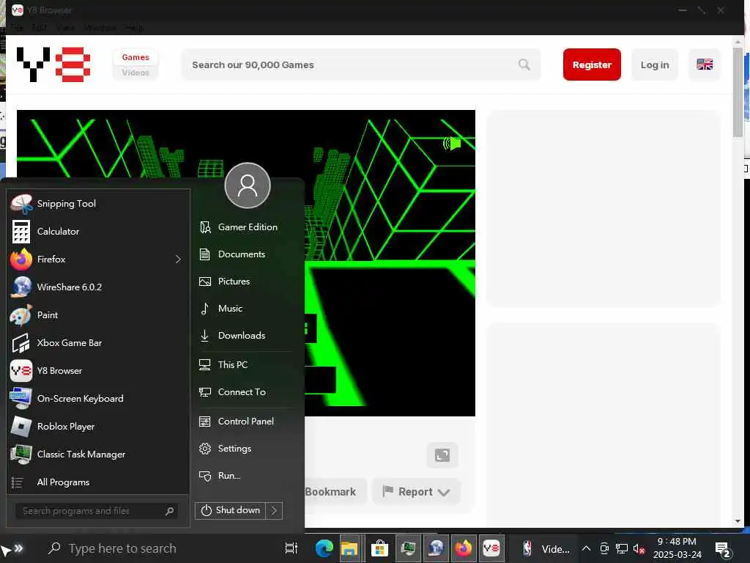Open the Report dropdown
Viewport: 750px width, 563px height.
[x=416, y=492]
